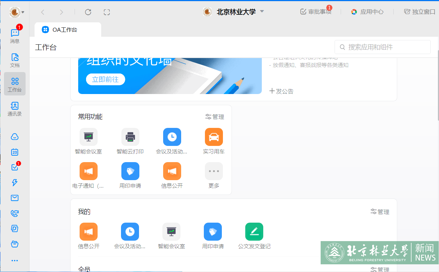Viewport: 439px width, 272px height.
Task: Click the 组织的文化墙 banner image
Action: point(170,76)
